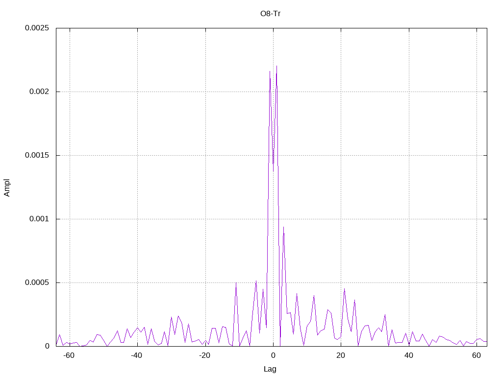Click the plot title O8-Tr

(x=270, y=14)
